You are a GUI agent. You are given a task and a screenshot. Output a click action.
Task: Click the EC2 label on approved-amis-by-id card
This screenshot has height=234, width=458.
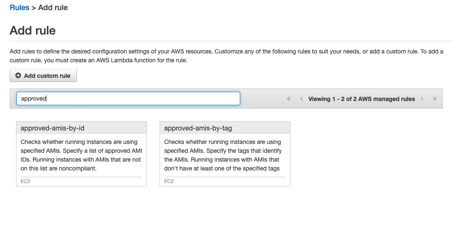tap(25, 181)
